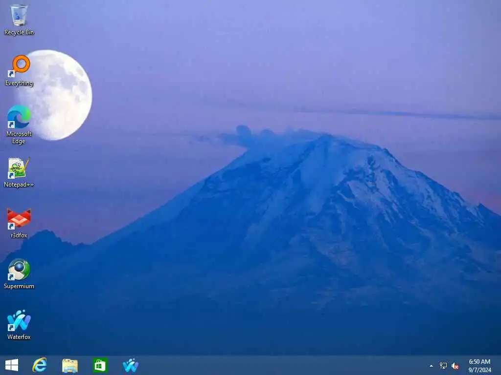Click the Supermium label text

pyautogui.click(x=19, y=286)
